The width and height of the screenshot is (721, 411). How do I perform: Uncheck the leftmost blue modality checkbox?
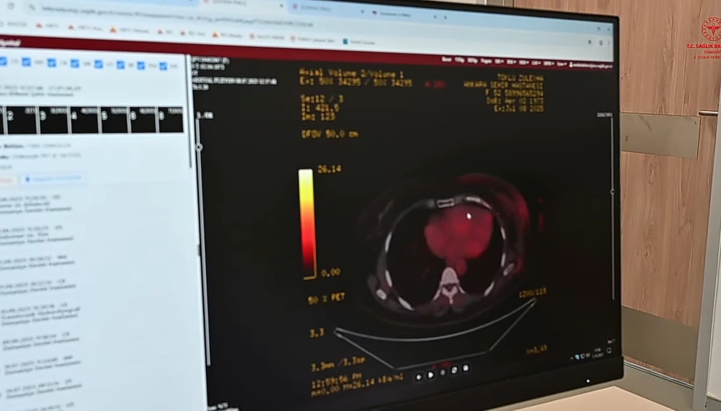[3, 62]
